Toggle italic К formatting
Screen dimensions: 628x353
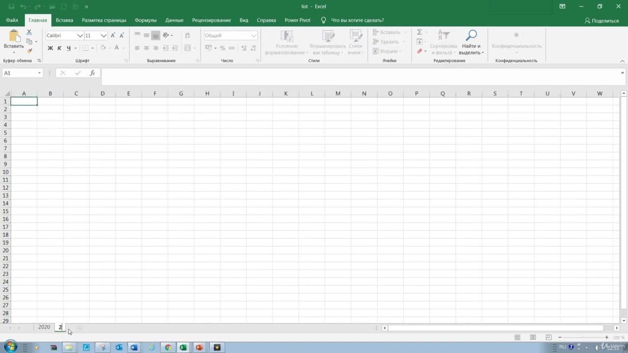click(59, 48)
